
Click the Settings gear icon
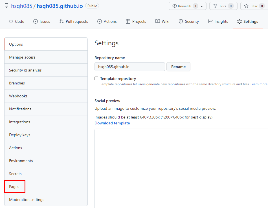240,21
